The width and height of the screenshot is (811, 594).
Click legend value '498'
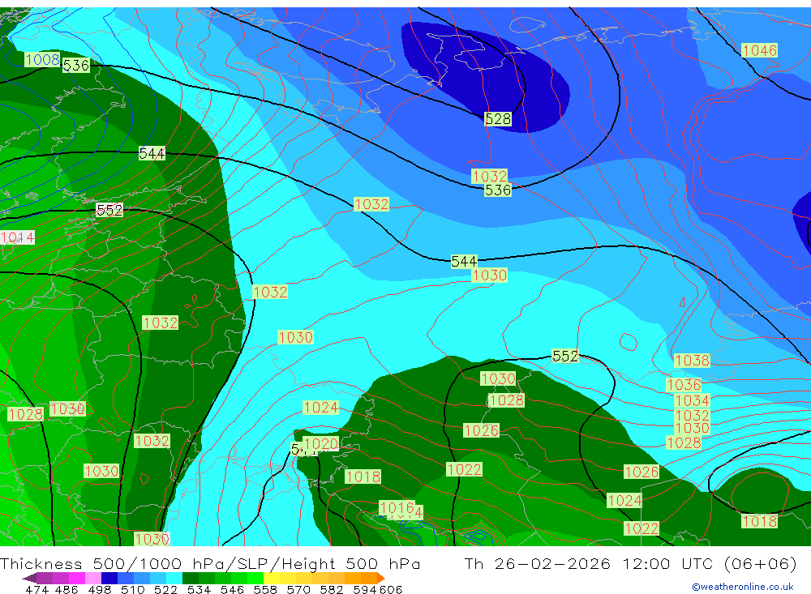pyautogui.click(x=99, y=589)
